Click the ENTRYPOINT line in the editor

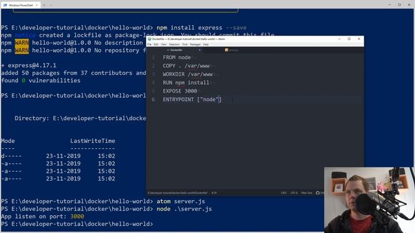pyautogui.click(x=192, y=100)
